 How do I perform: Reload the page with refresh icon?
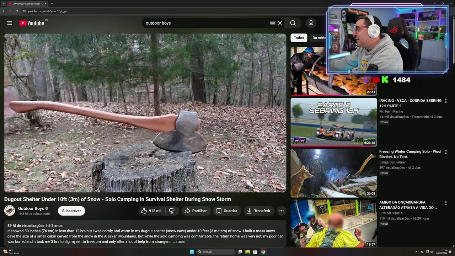point(16,11)
